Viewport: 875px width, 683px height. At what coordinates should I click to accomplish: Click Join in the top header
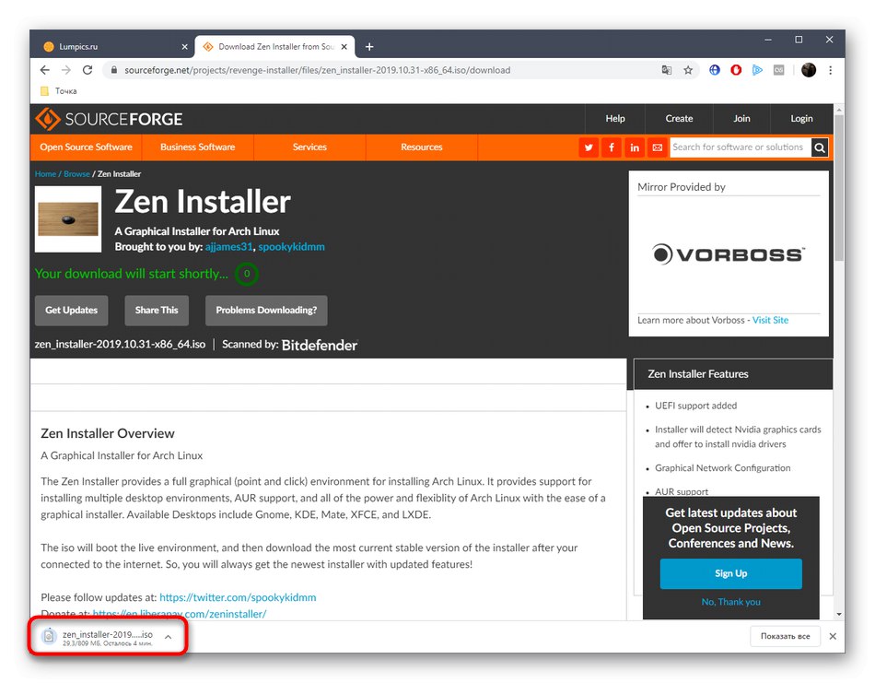[x=741, y=118]
